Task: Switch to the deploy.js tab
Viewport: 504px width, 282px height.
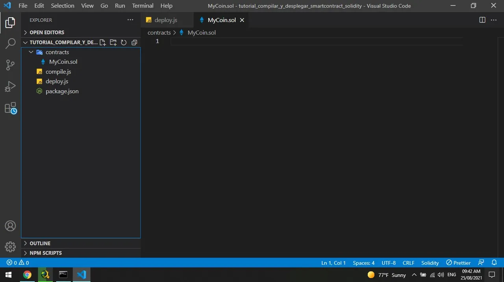Action: pyautogui.click(x=167, y=20)
